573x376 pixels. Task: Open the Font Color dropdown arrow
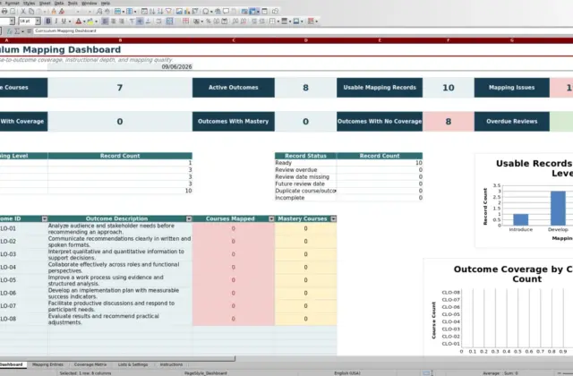[84, 21]
